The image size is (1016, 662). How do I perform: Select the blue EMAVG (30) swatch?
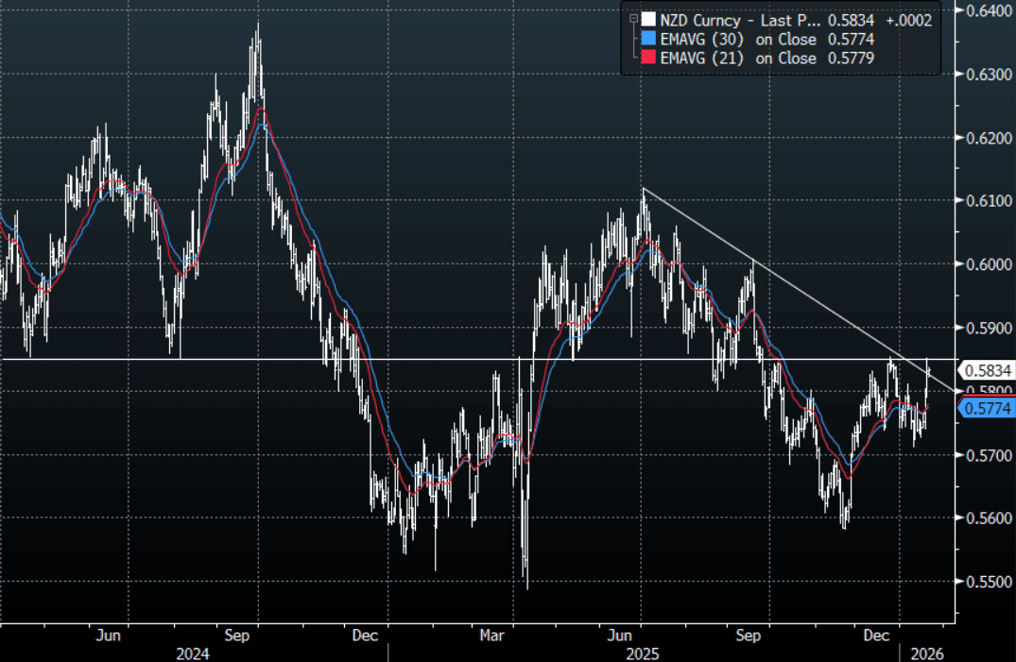[647, 39]
